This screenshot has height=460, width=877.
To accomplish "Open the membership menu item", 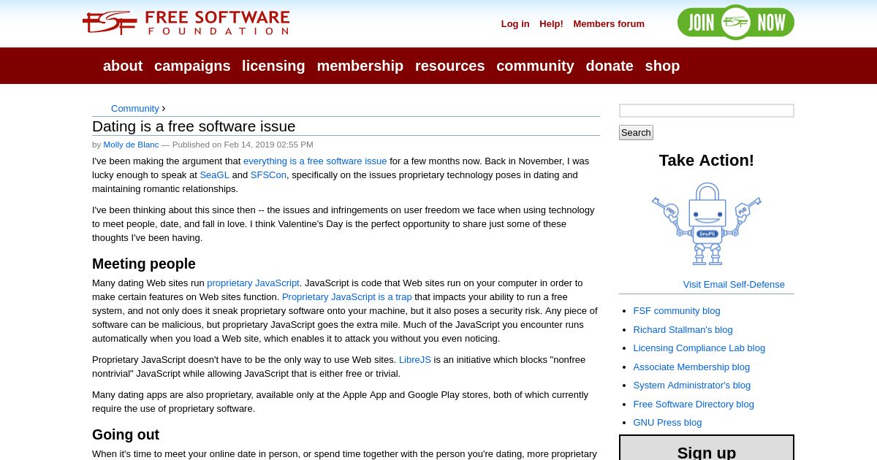I will point(360,66).
